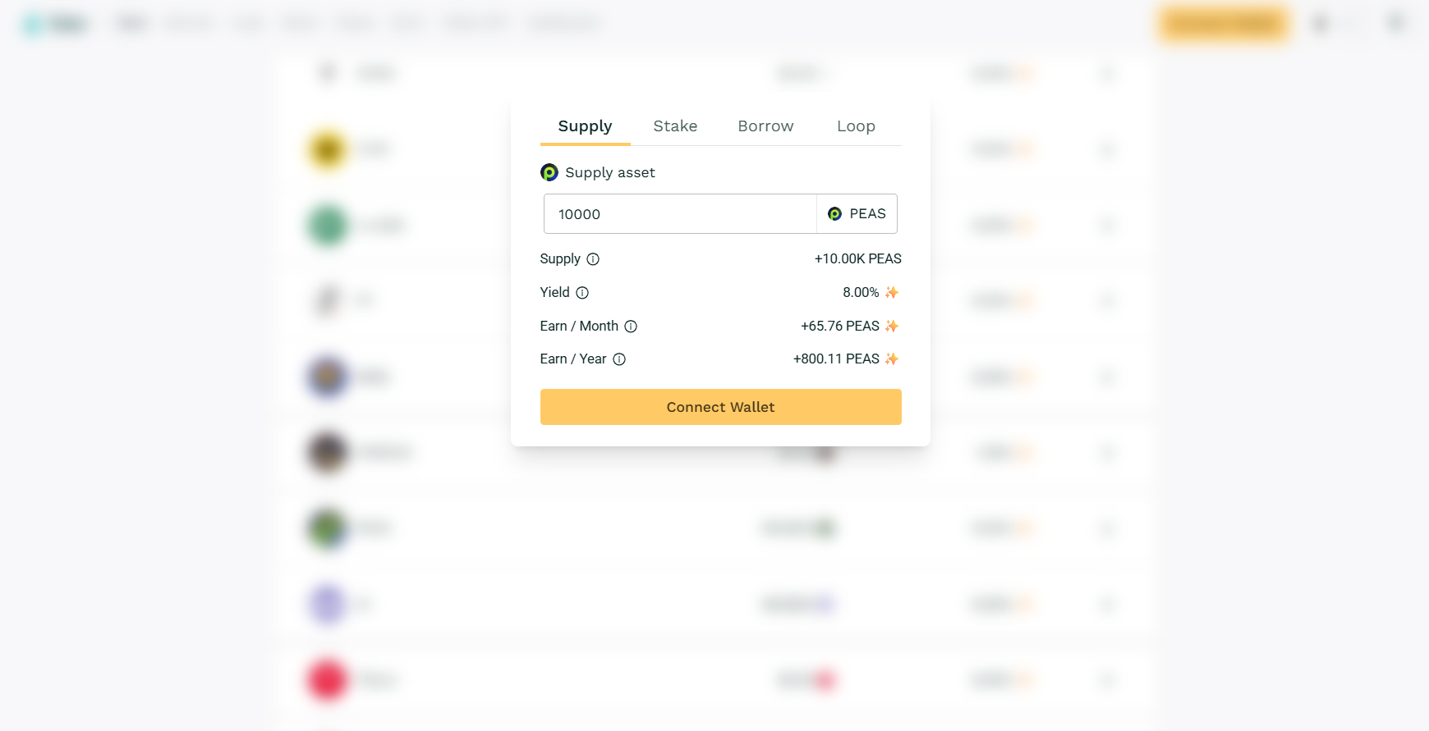Switch to the Stake tab

pyautogui.click(x=675, y=126)
